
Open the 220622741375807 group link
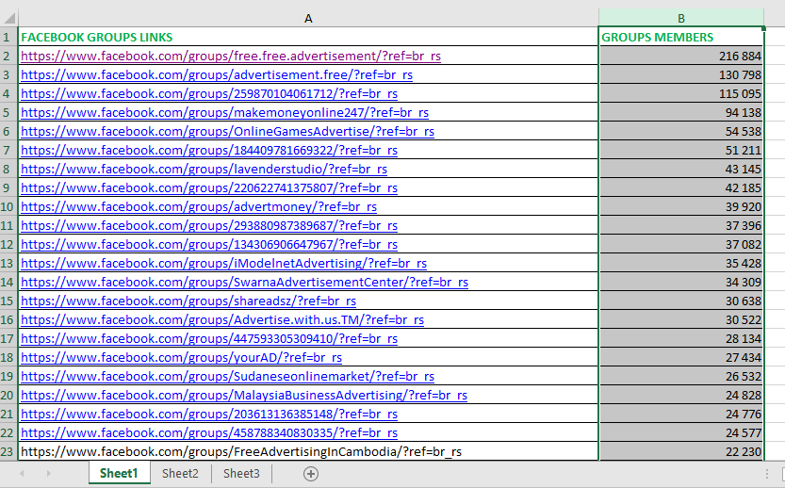[x=209, y=188]
